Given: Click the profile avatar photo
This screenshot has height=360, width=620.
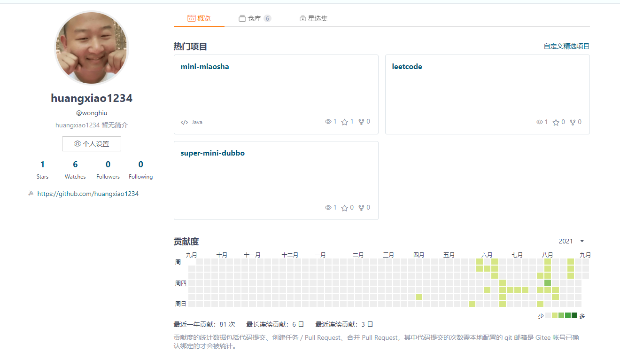Looking at the screenshot, I should [91, 47].
